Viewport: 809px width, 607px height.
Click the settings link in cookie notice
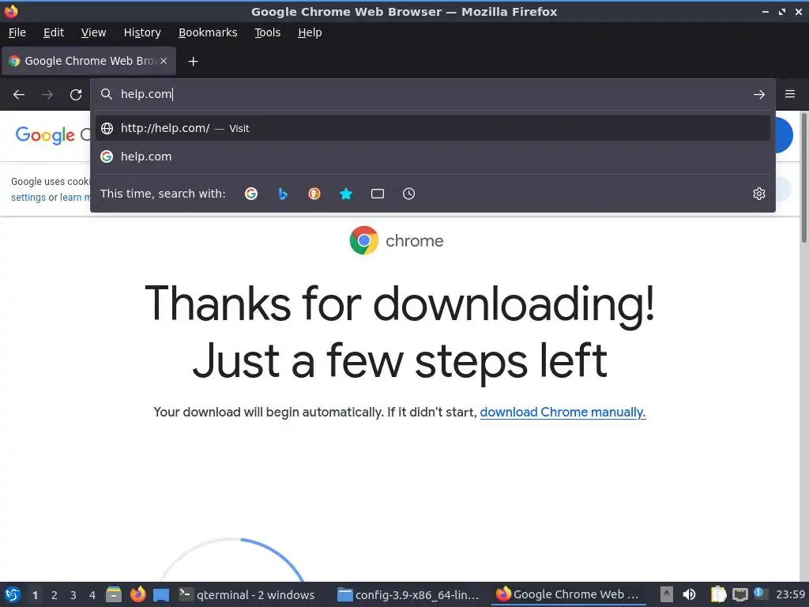[28, 197]
